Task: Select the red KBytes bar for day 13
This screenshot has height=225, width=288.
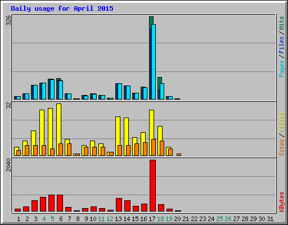Action: (x=119, y=205)
